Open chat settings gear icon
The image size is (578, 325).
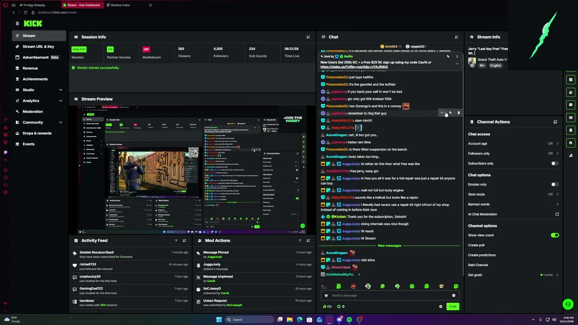click(x=441, y=306)
